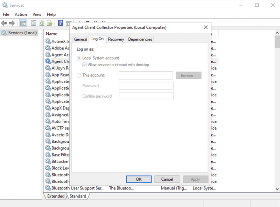Click the Export List toolbar icon
The width and height of the screenshot is (280, 207).
(x=50, y=23)
